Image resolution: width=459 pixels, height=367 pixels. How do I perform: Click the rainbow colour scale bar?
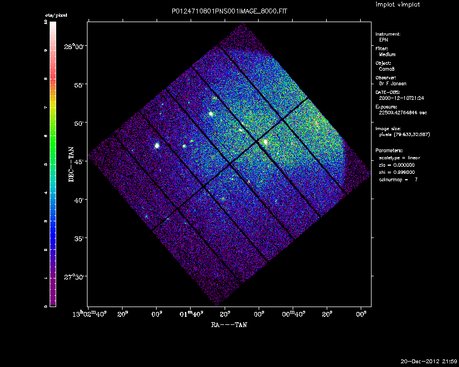pyautogui.click(x=53, y=164)
